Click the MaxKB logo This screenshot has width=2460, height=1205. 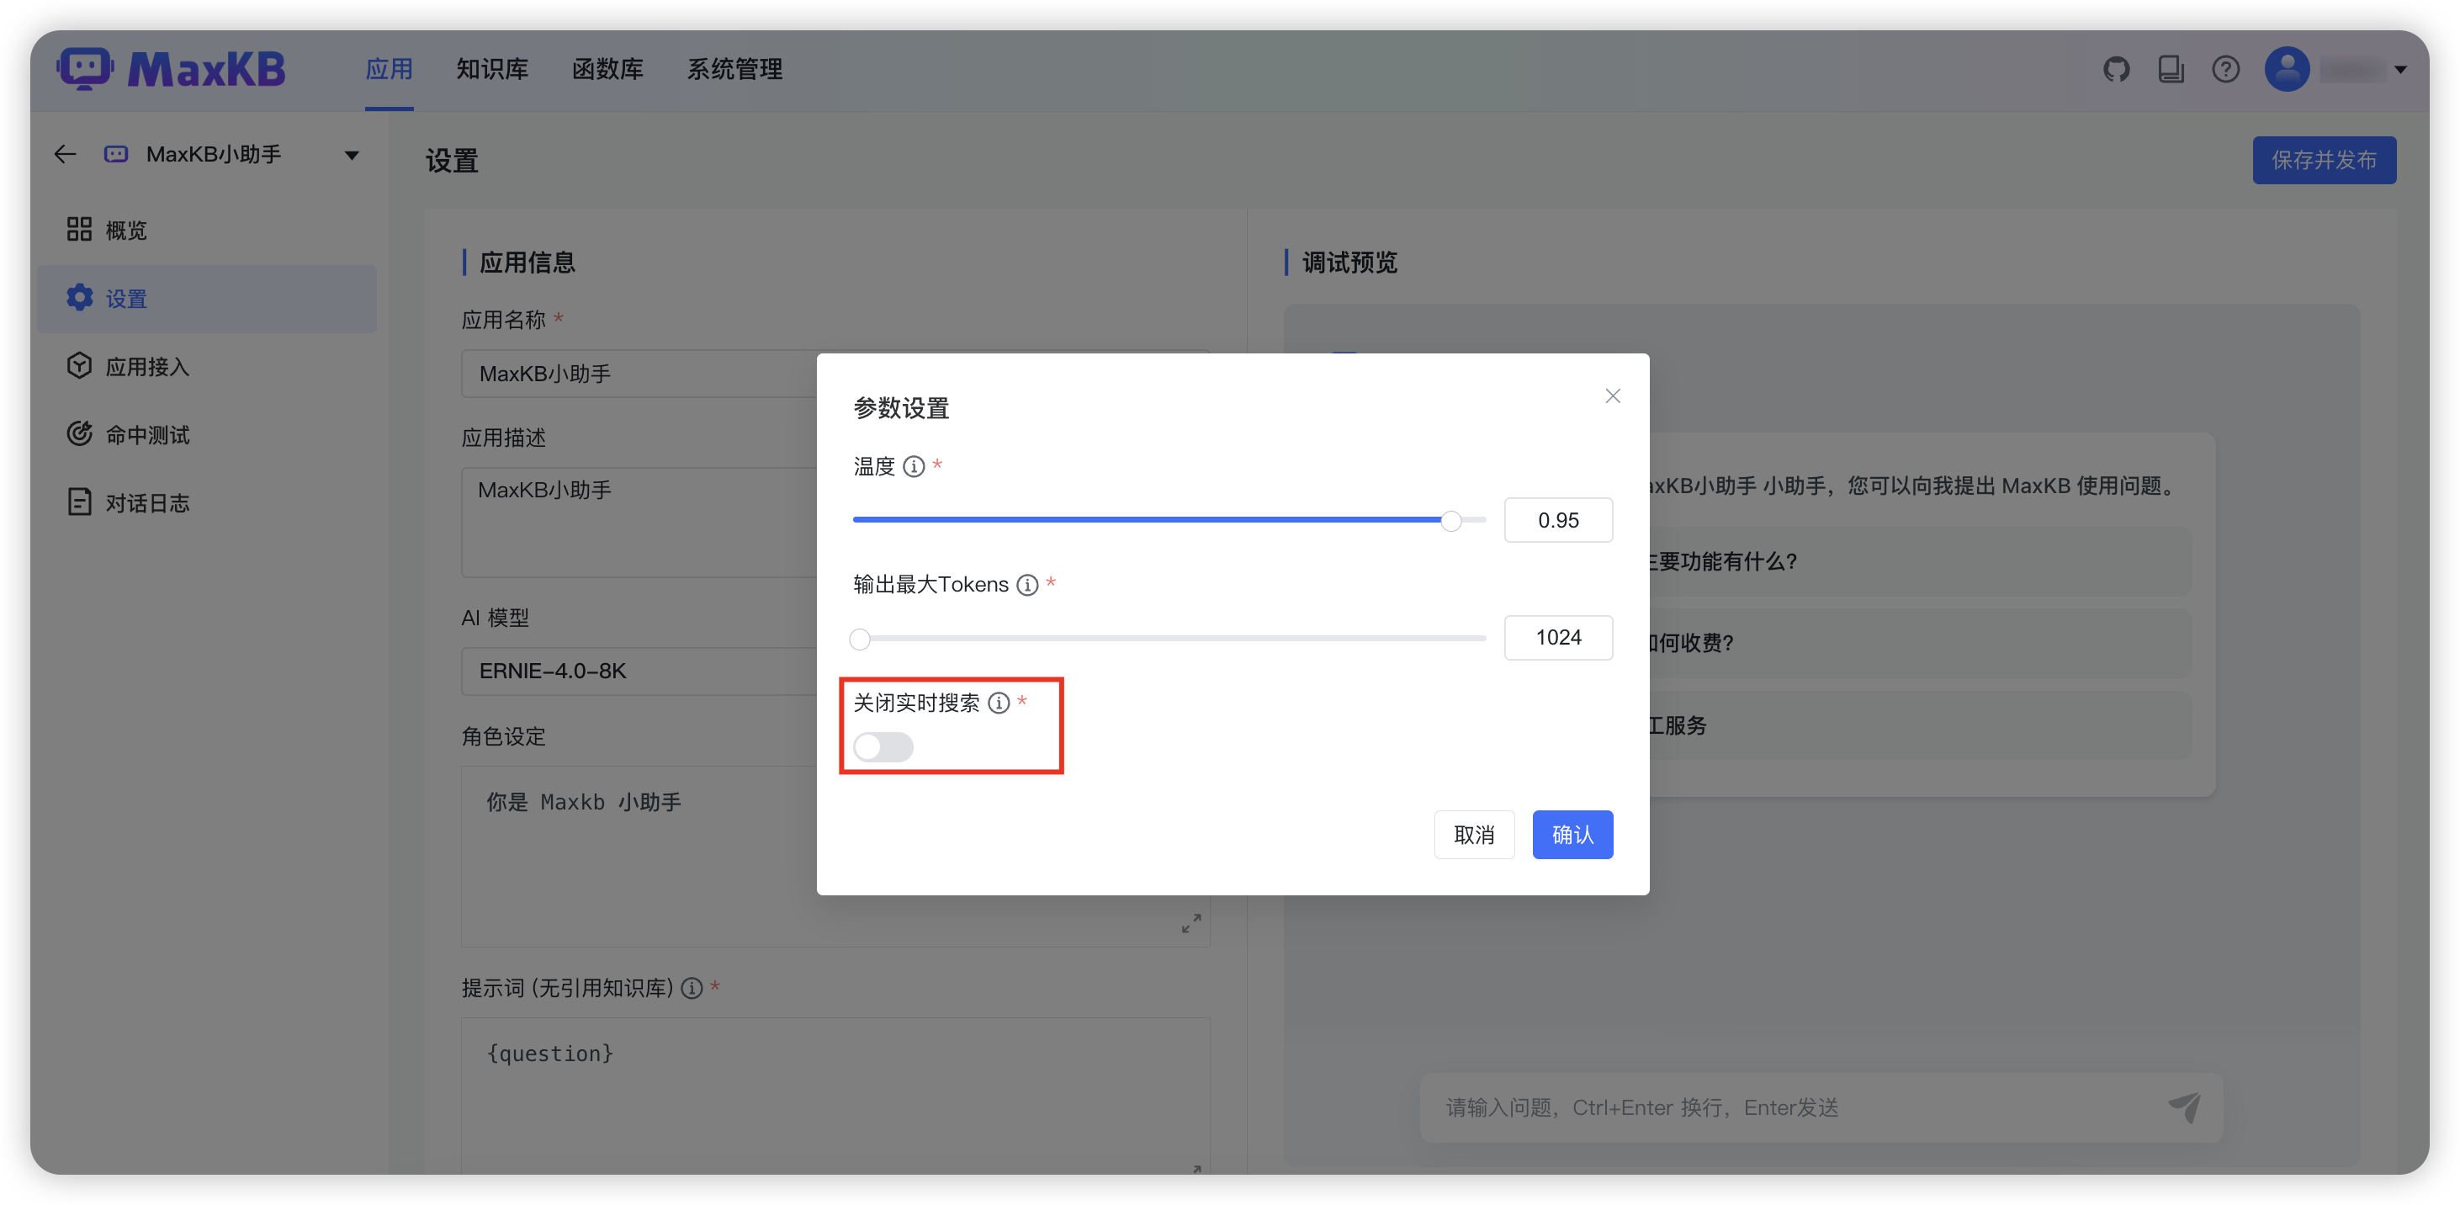[x=171, y=69]
